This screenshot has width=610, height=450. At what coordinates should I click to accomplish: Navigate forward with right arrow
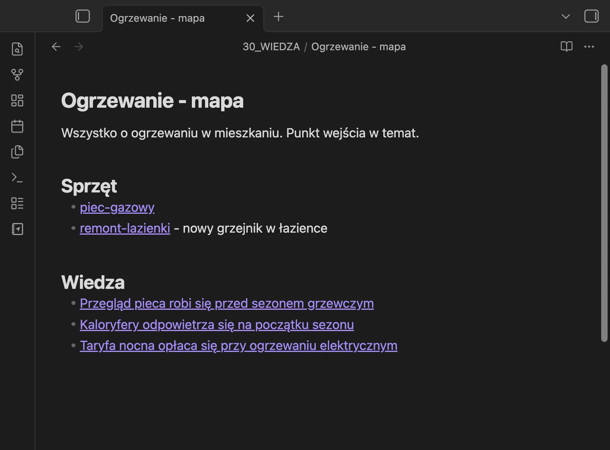coord(79,47)
